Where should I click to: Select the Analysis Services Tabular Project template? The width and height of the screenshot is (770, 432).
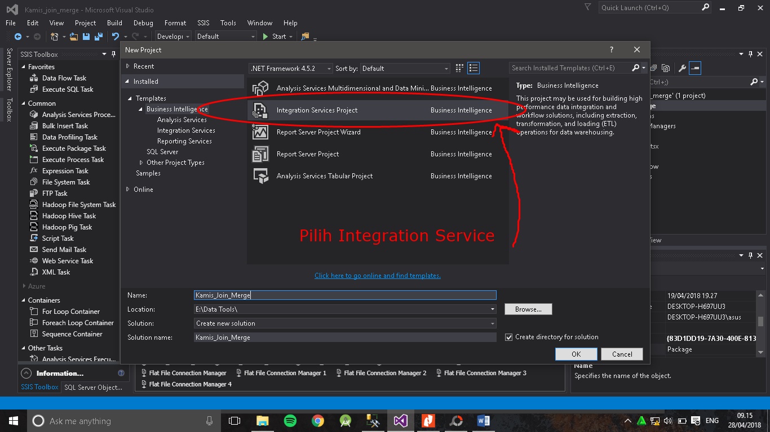(378, 176)
